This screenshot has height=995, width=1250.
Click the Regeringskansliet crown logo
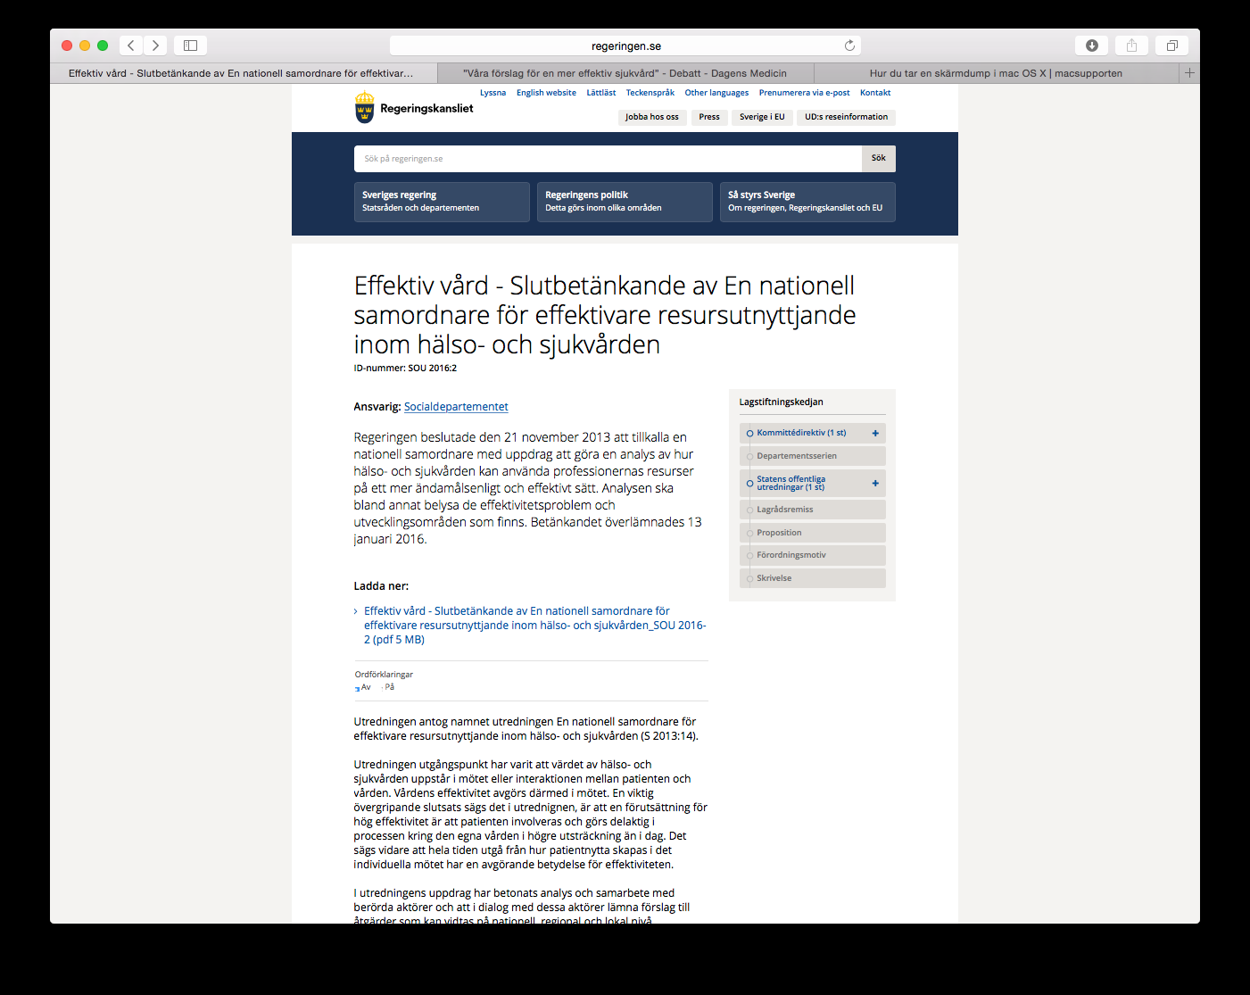point(364,107)
